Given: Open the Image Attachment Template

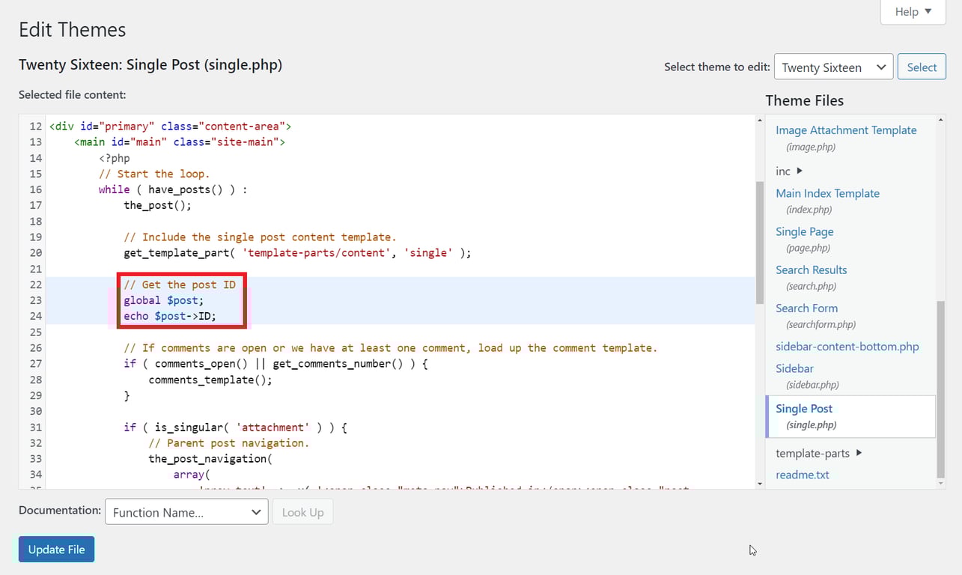Looking at the screenshot, I should [845, 130].
